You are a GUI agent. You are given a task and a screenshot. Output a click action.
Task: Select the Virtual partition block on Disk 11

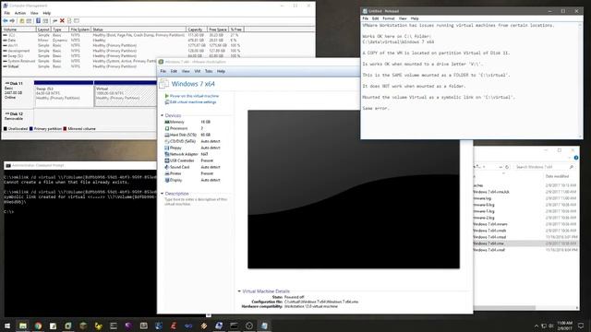coord(126,93)
